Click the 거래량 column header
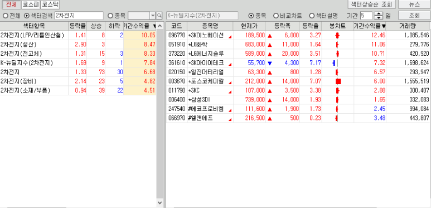 [x=408, y=26]
